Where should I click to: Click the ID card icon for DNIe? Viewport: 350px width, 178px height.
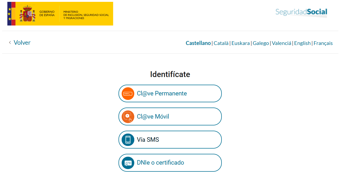[128, 163]
